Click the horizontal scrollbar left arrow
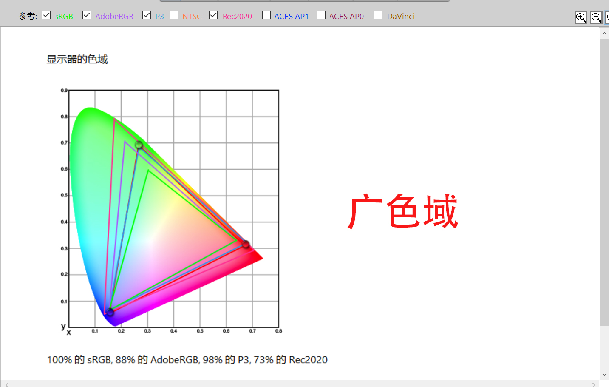 (6, 384)
